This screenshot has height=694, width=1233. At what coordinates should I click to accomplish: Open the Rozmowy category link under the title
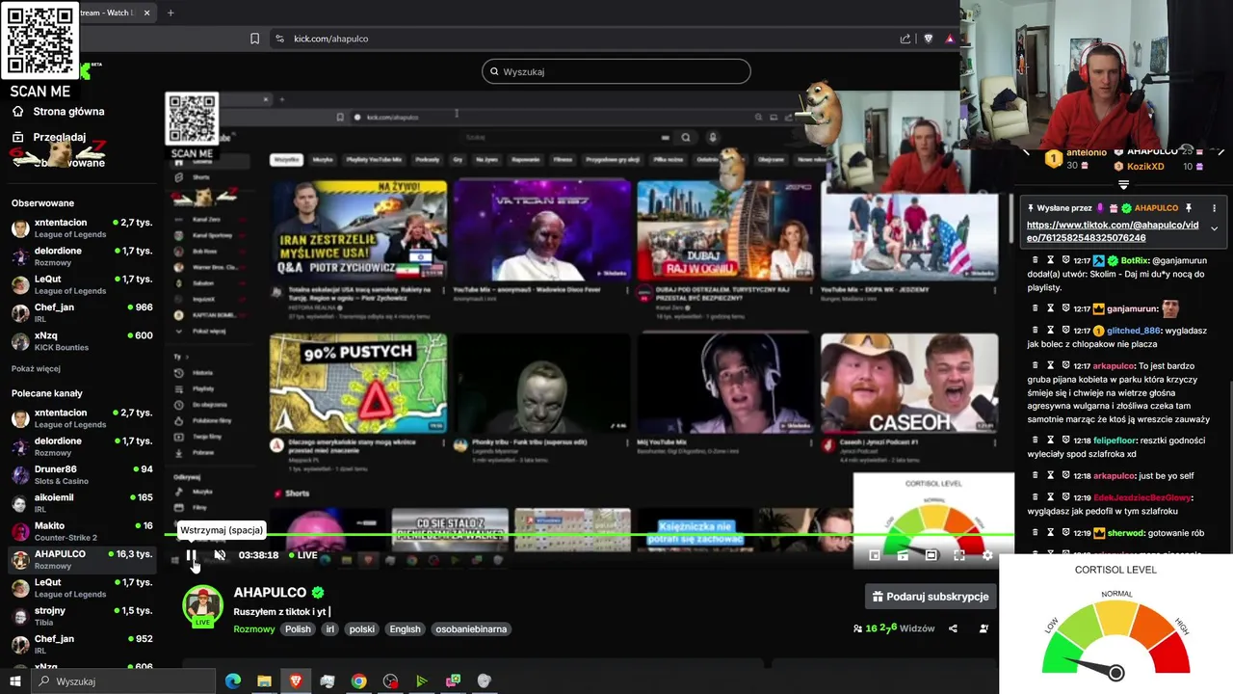(x=254, y=629)
